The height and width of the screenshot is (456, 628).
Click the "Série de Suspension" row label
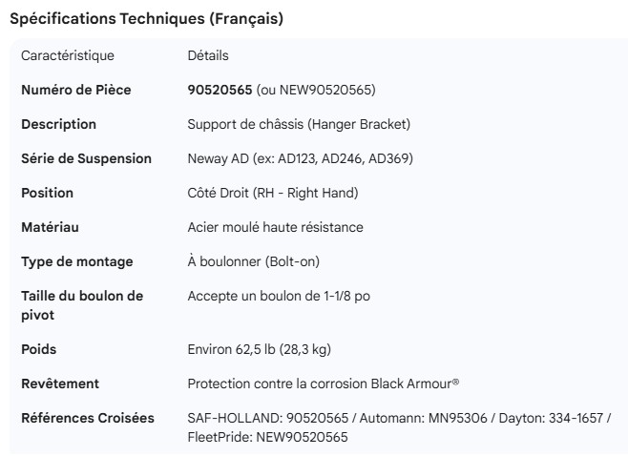(86, 158)
